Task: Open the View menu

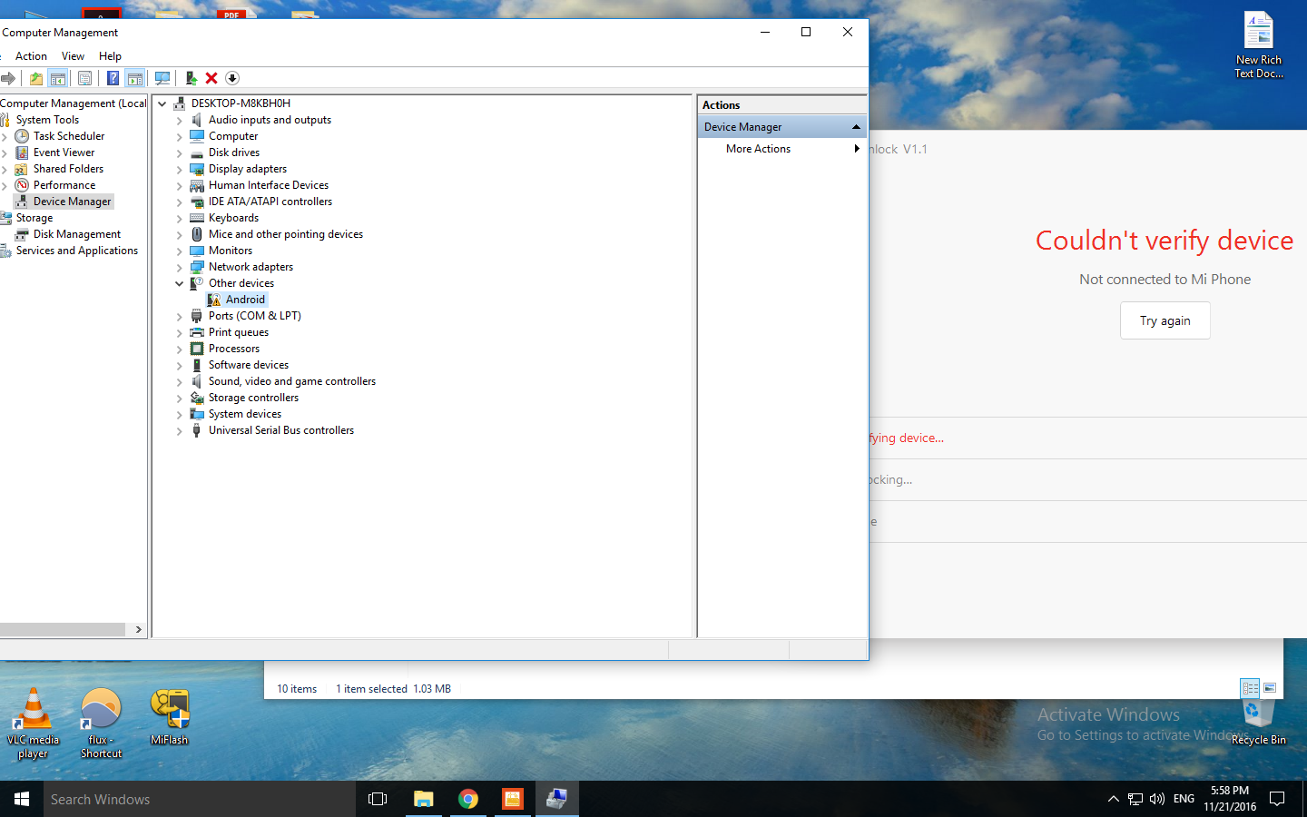Action: coord(73,56)
